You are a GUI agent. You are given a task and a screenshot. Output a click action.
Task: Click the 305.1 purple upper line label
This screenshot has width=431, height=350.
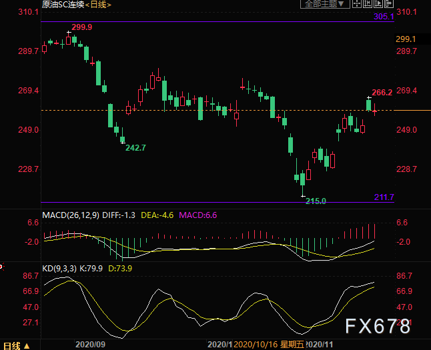pyautogui.click(x=384, y=17)
